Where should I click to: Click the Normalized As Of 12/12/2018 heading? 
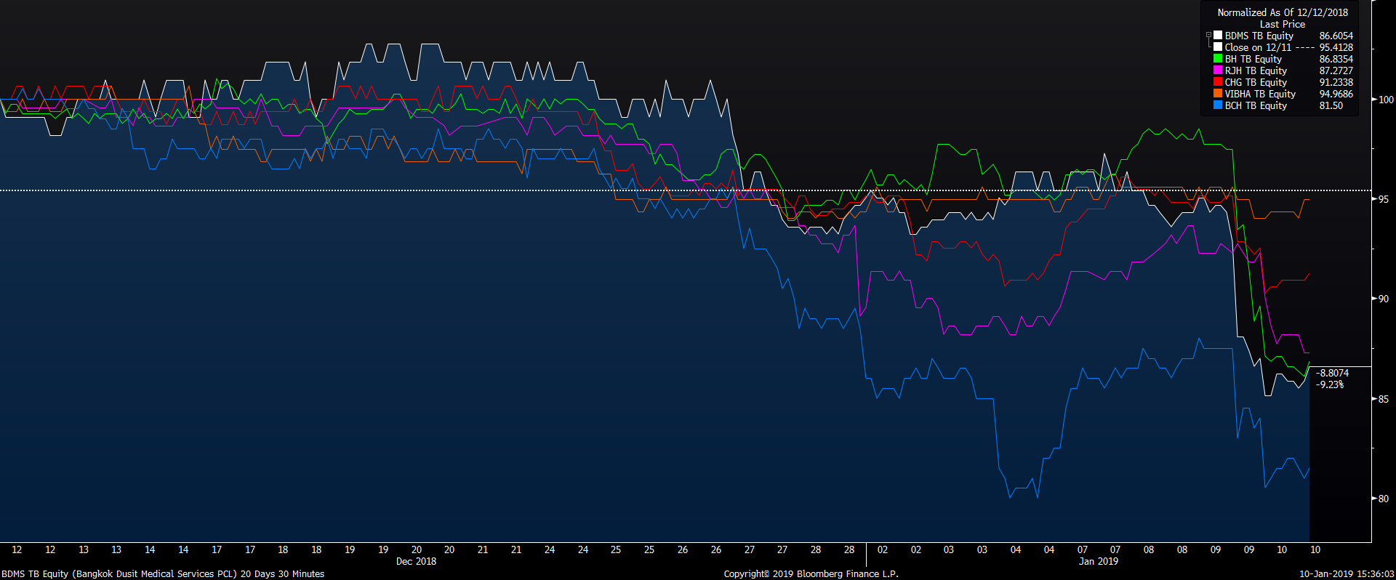1283,12
